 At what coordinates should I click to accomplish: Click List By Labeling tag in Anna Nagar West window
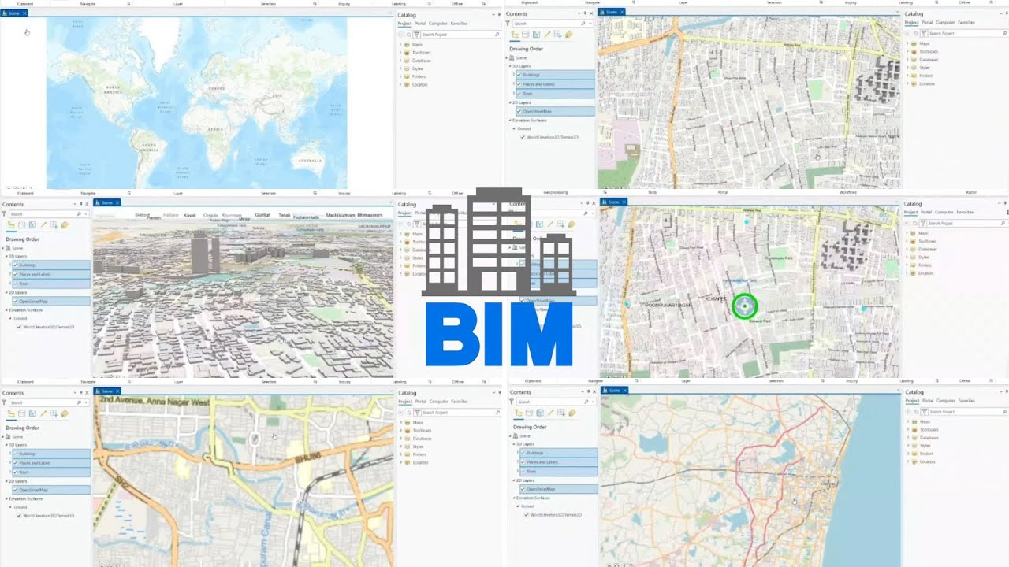click(x=65, y=413)
